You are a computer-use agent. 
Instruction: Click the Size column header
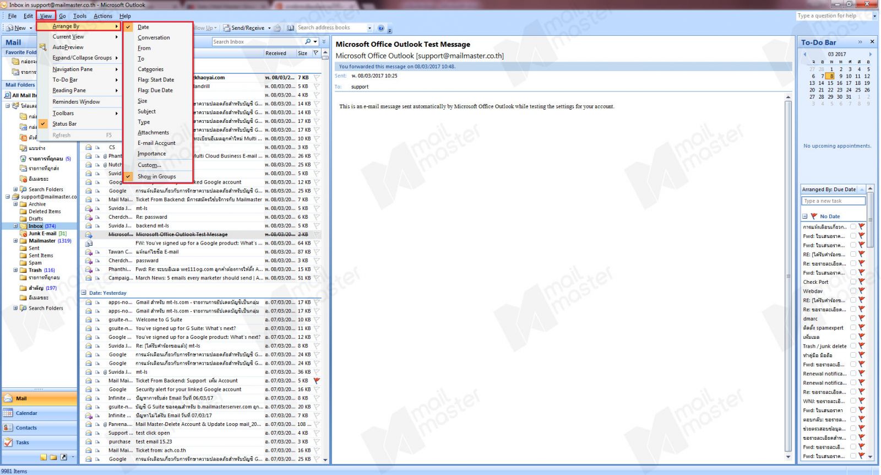tap(303, 53)
